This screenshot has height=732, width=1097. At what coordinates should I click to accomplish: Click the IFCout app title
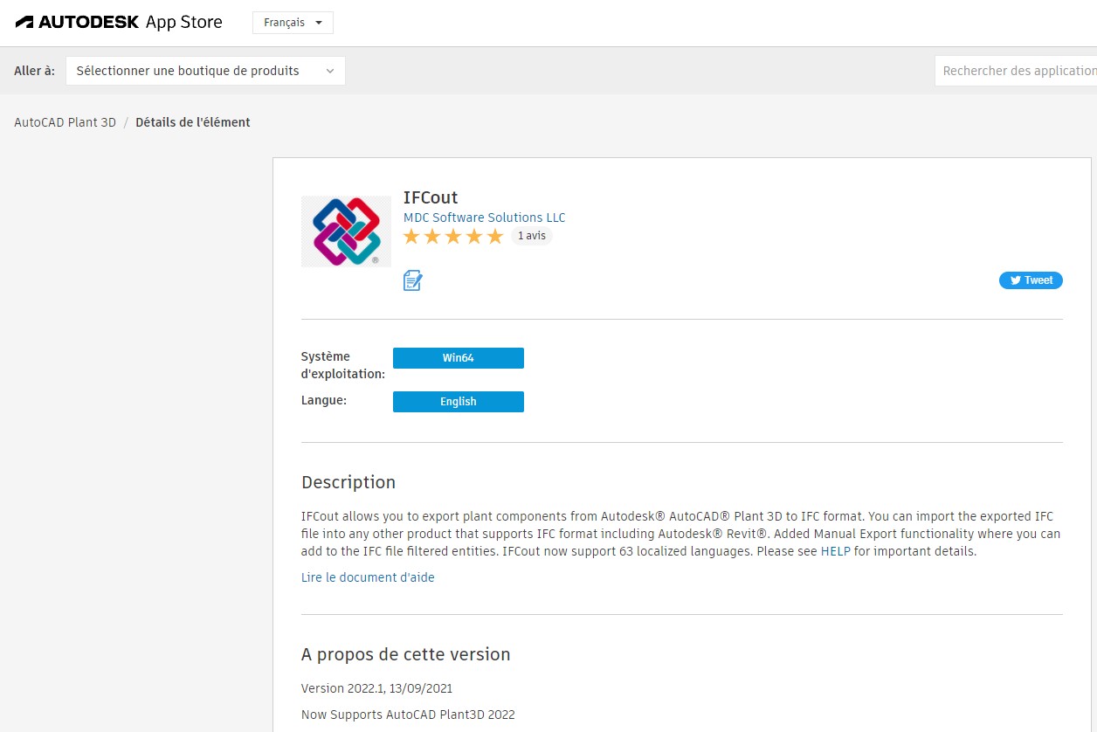coord(431,197)
